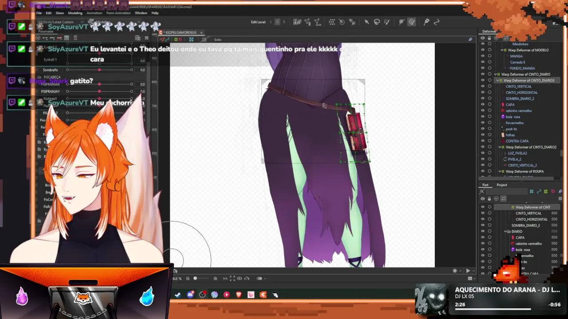Click the FISFRANJAY parameter slider
This screenshot has width=568, height=319.
(x=99, y=91)
